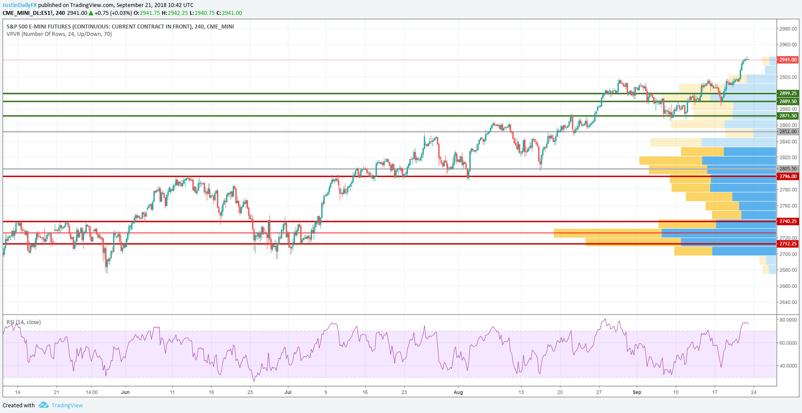Select the 2712.25 red level label

(788, 244)
